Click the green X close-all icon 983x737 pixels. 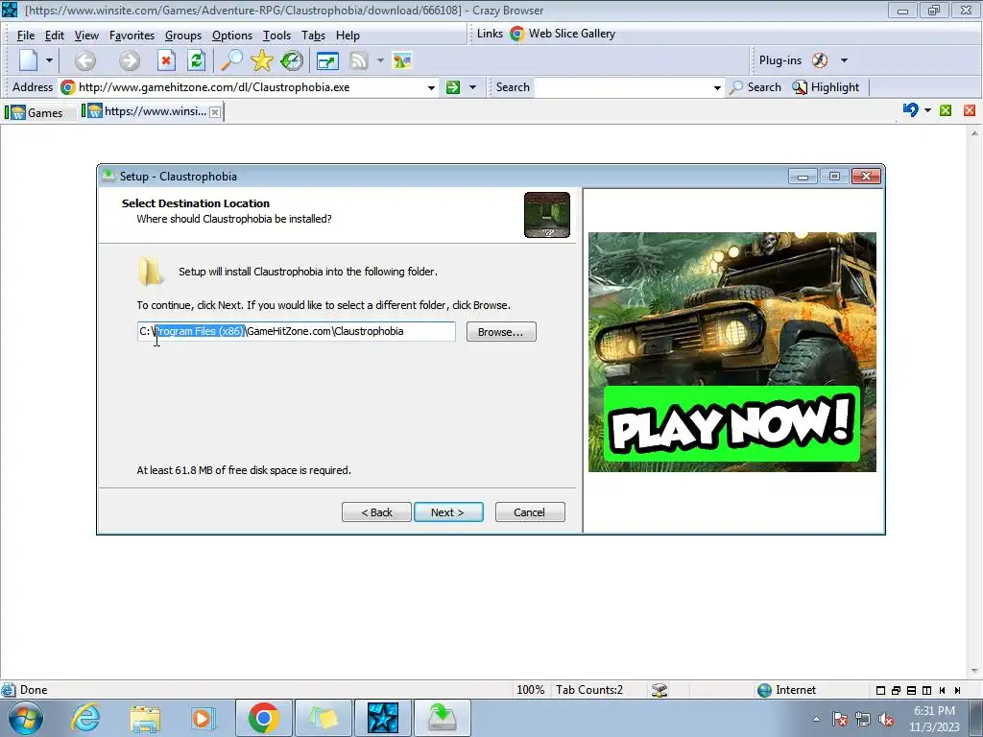(946, 110)
